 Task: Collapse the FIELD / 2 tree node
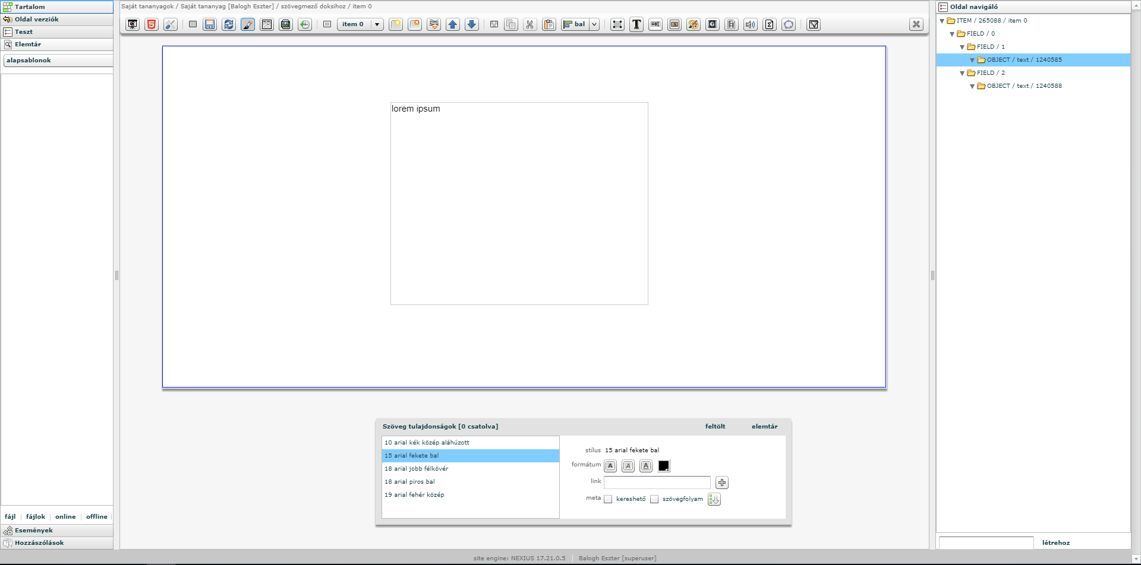coord(962,73)
